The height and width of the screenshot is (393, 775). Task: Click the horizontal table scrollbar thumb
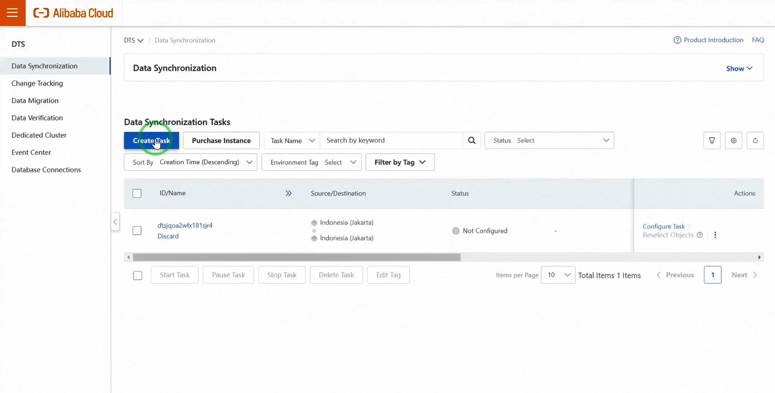(x=297, y=257)
